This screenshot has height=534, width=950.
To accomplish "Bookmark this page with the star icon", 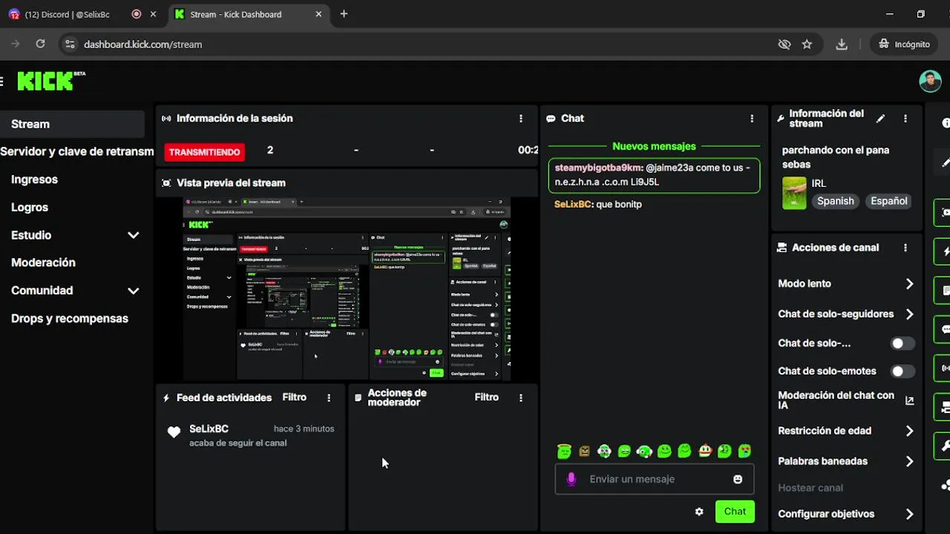I will point(807,44).
